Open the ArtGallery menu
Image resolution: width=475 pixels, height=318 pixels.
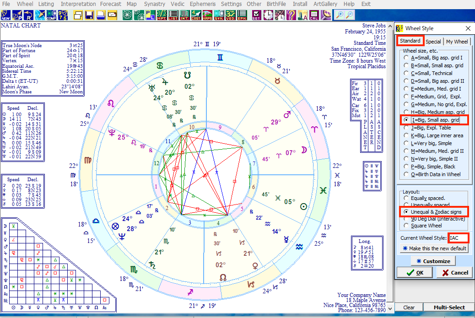[x=325, y=4]
